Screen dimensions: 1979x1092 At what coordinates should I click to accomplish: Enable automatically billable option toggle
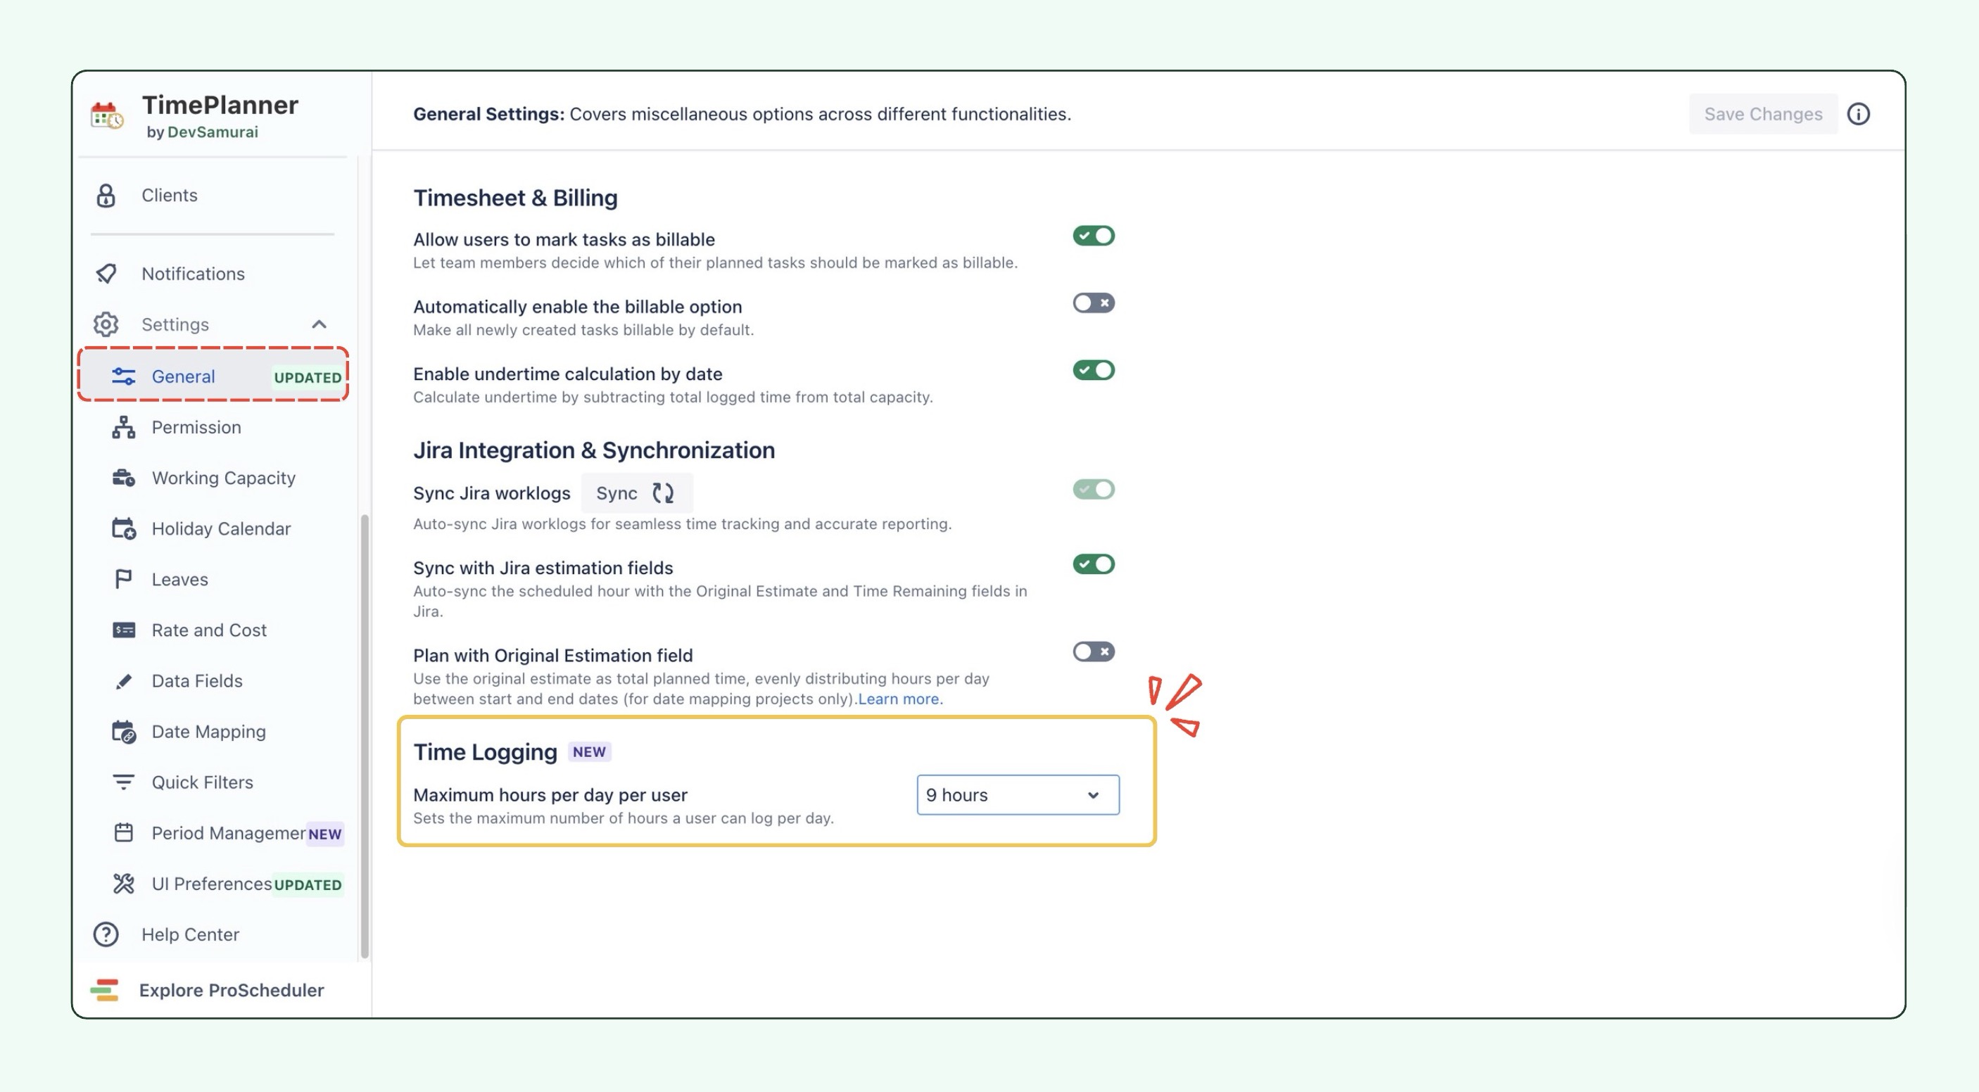1093,303
